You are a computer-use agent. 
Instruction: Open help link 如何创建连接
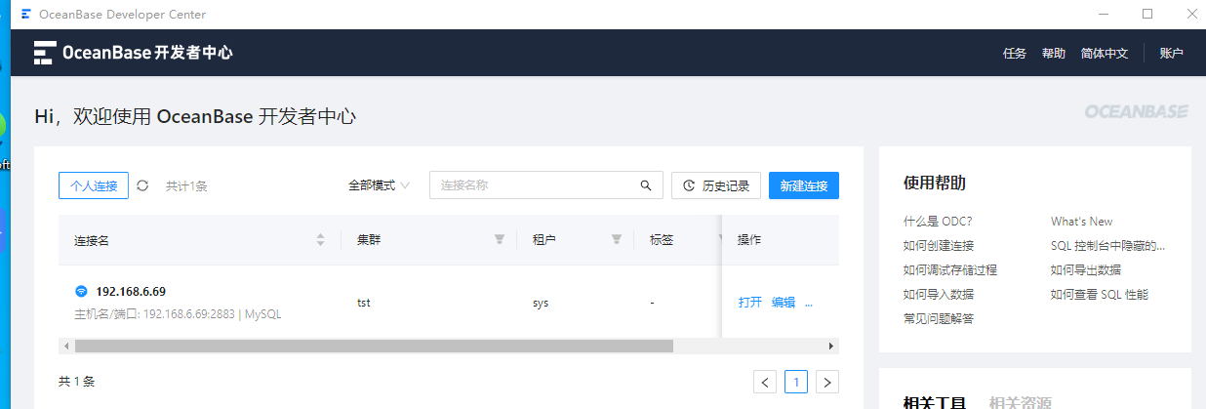[939, 245]
